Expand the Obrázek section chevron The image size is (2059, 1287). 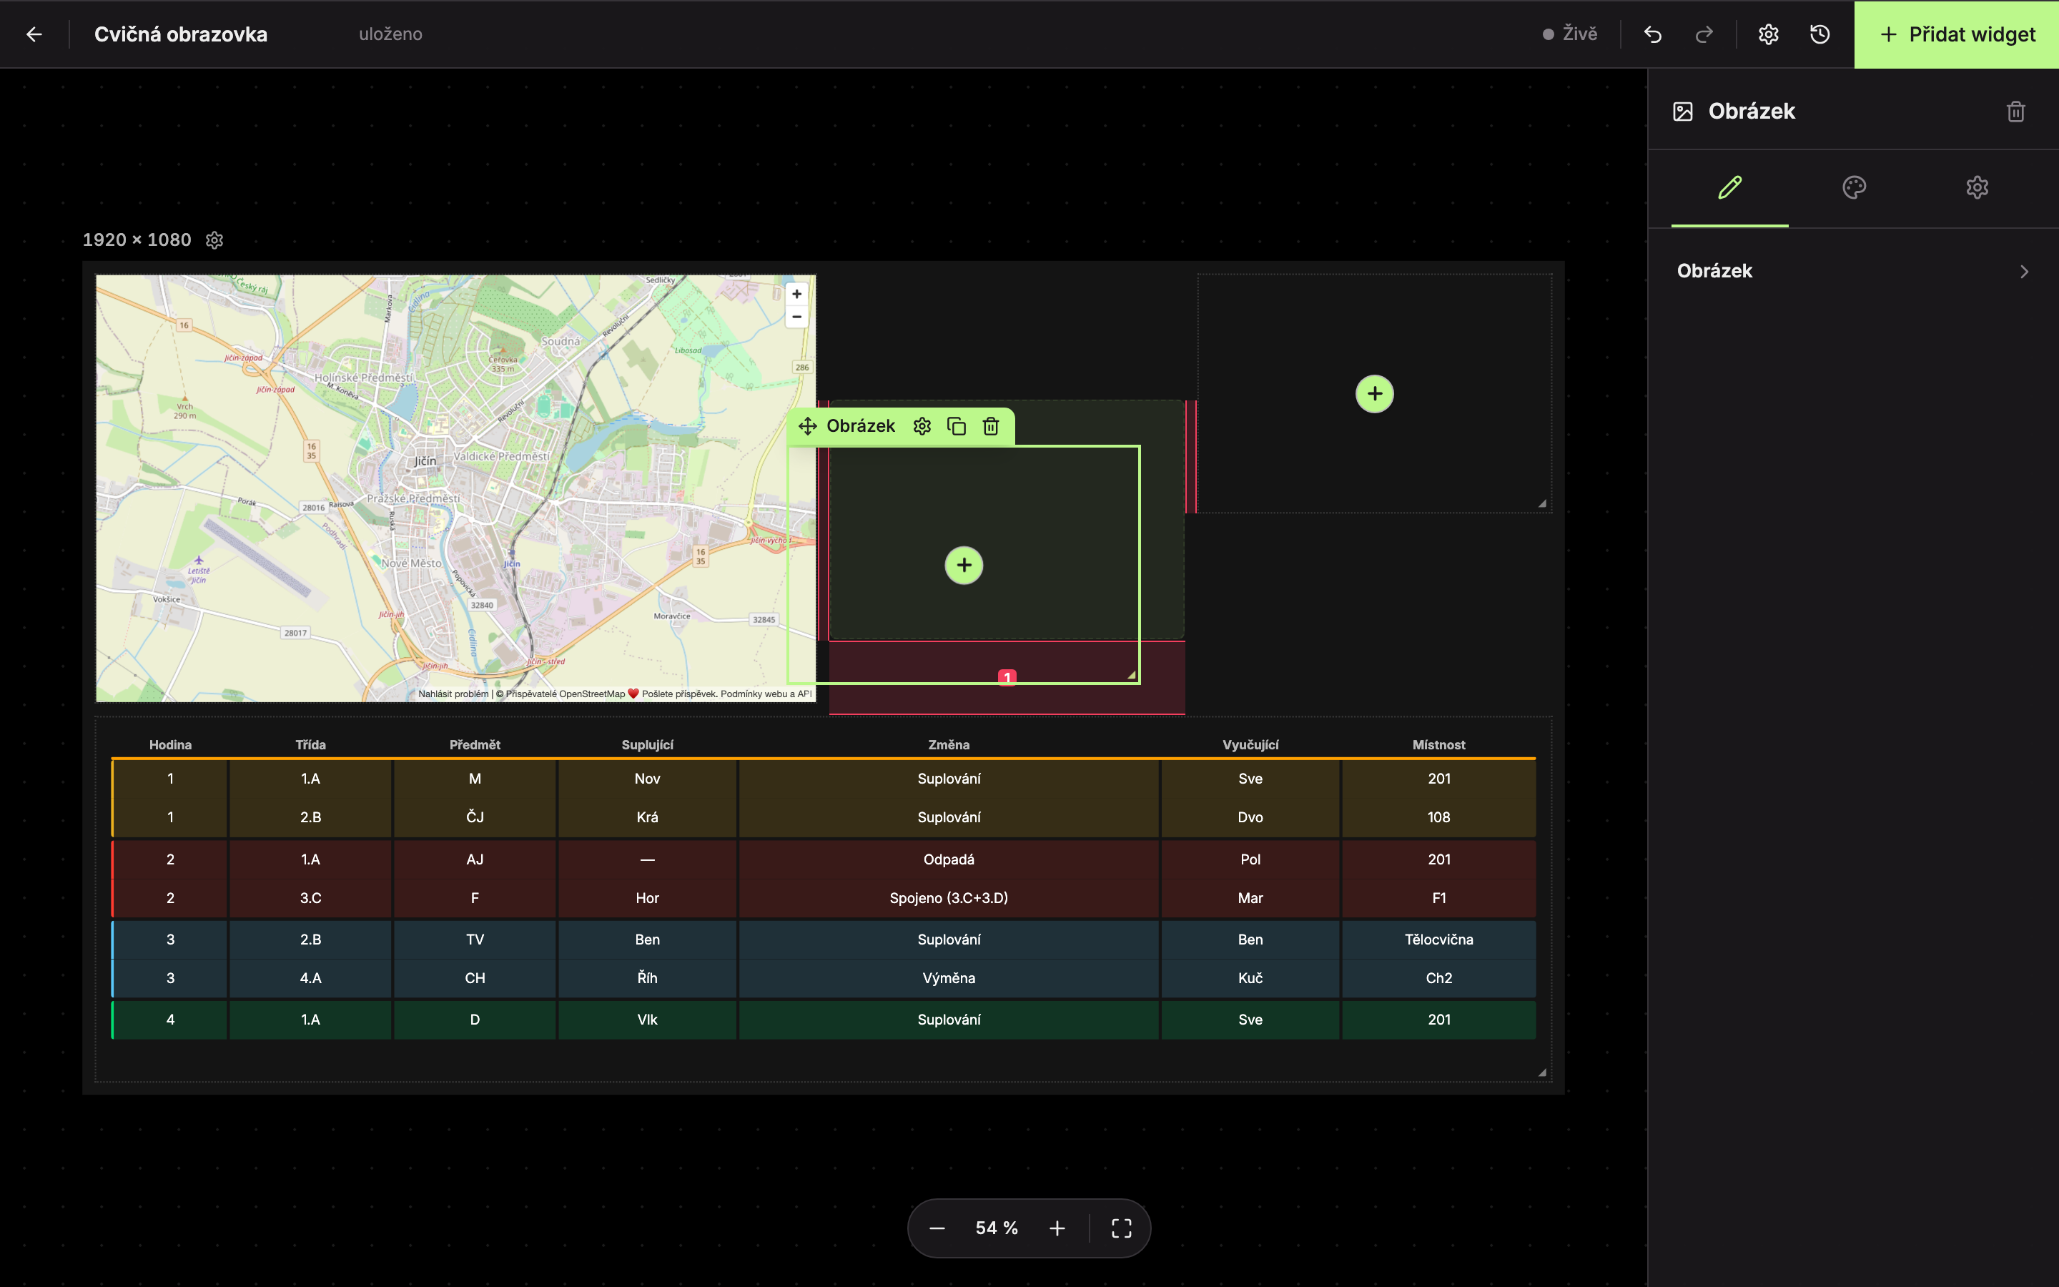(x=2024, y=272)
